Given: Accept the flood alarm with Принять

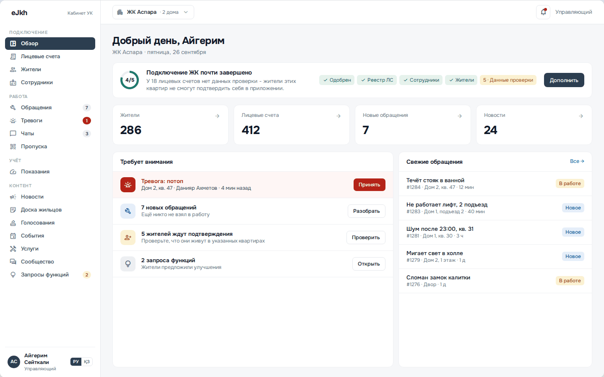Looking at the screenshot, I should (x=369, y=185).
